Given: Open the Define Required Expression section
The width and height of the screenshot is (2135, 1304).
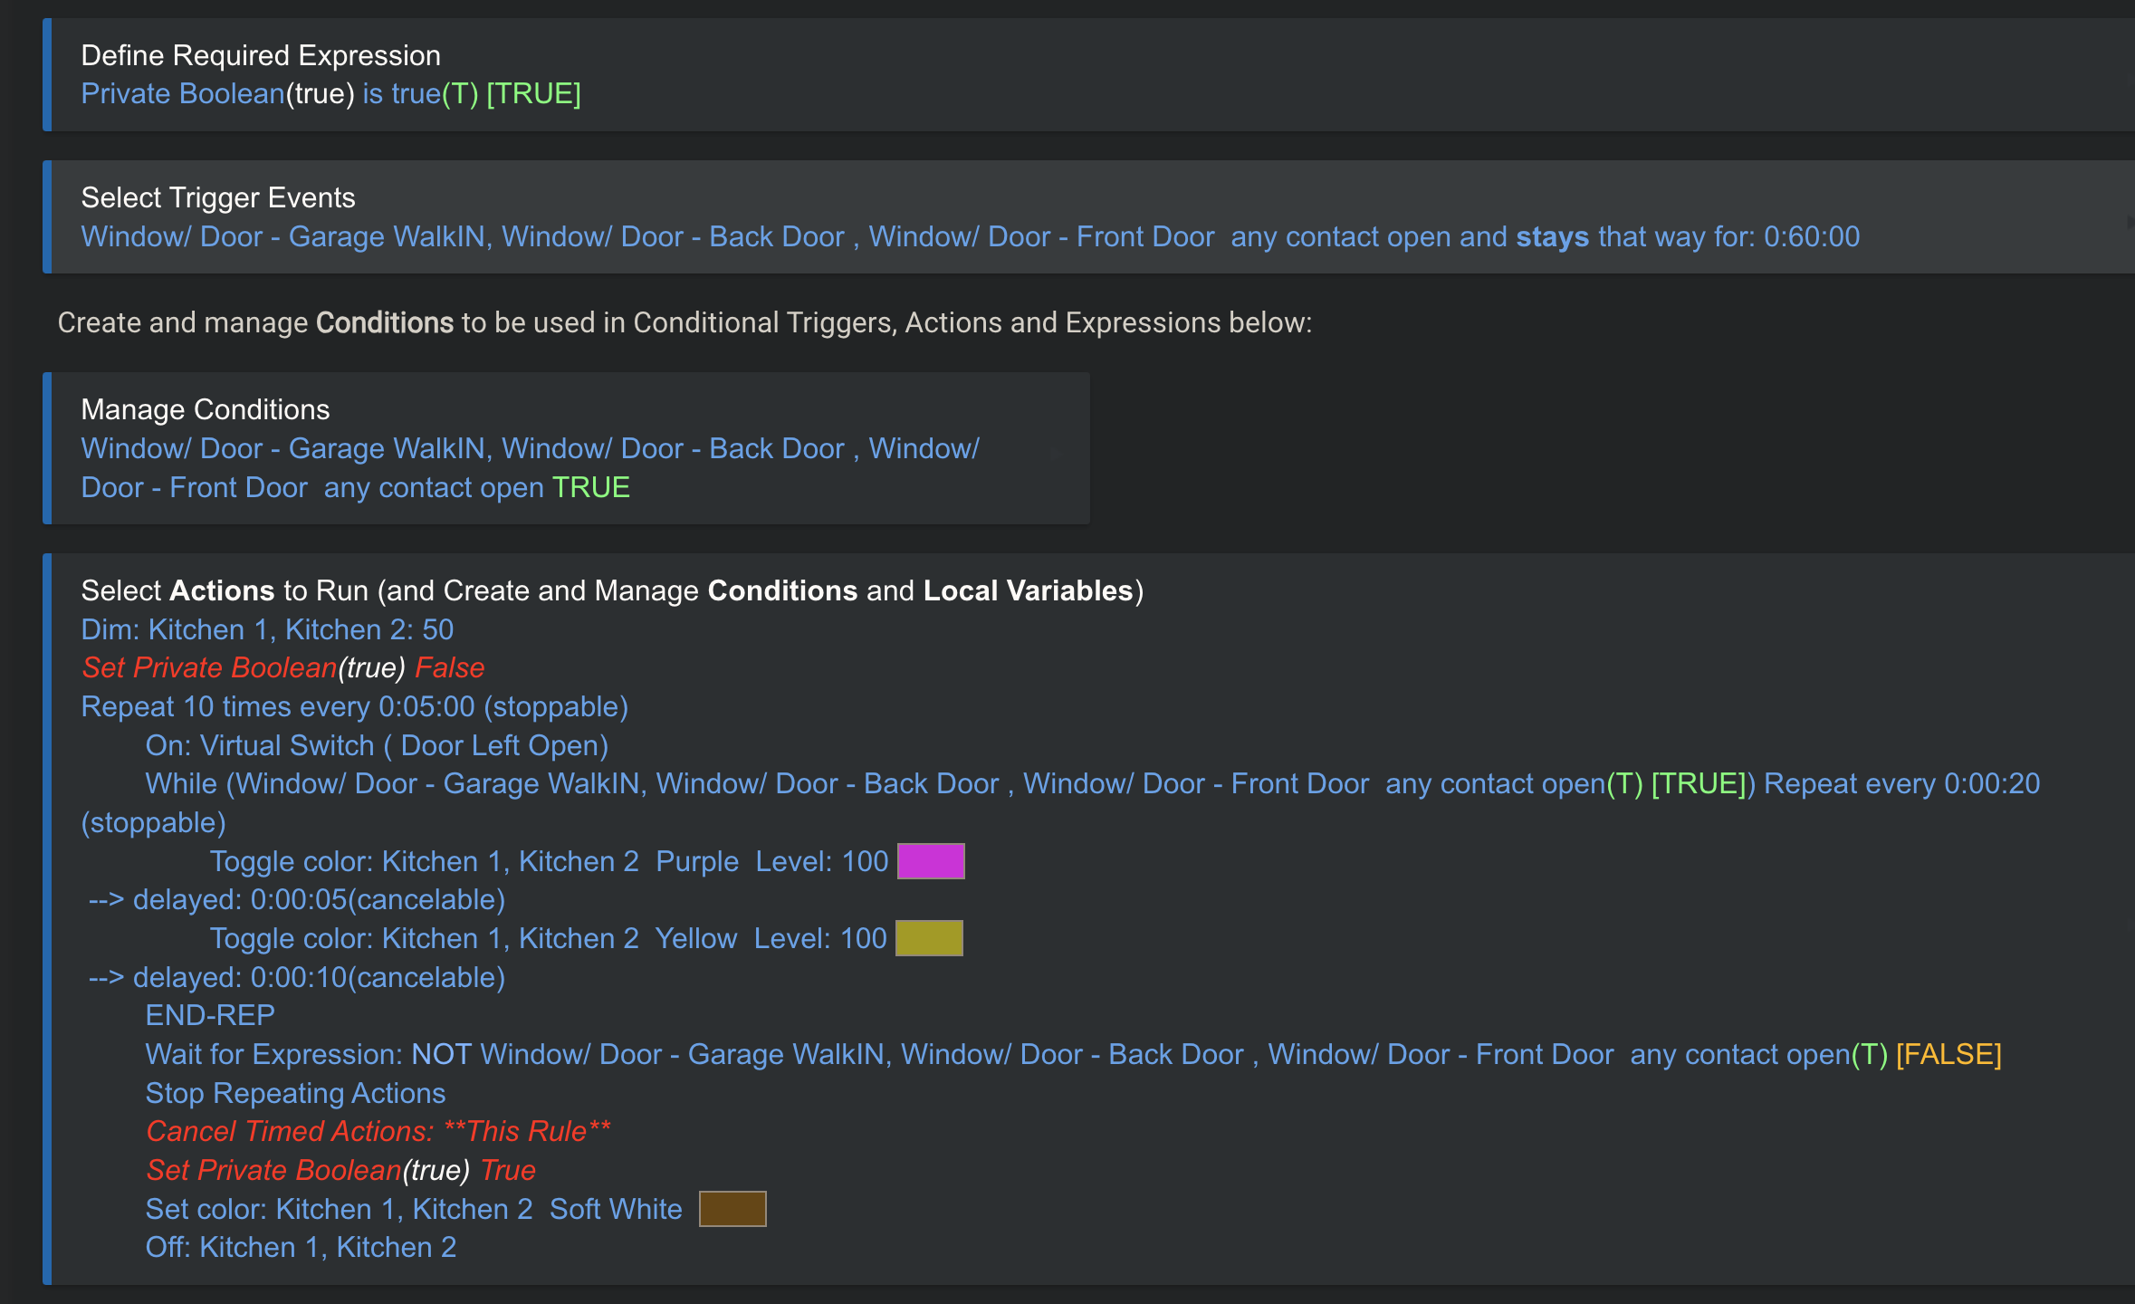Looking at the screenshot, I should (261, 55).
